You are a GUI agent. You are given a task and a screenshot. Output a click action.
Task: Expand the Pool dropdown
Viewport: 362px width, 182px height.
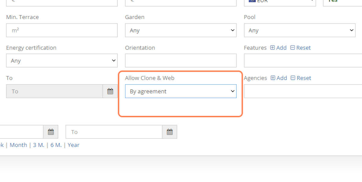coord(299,30)
